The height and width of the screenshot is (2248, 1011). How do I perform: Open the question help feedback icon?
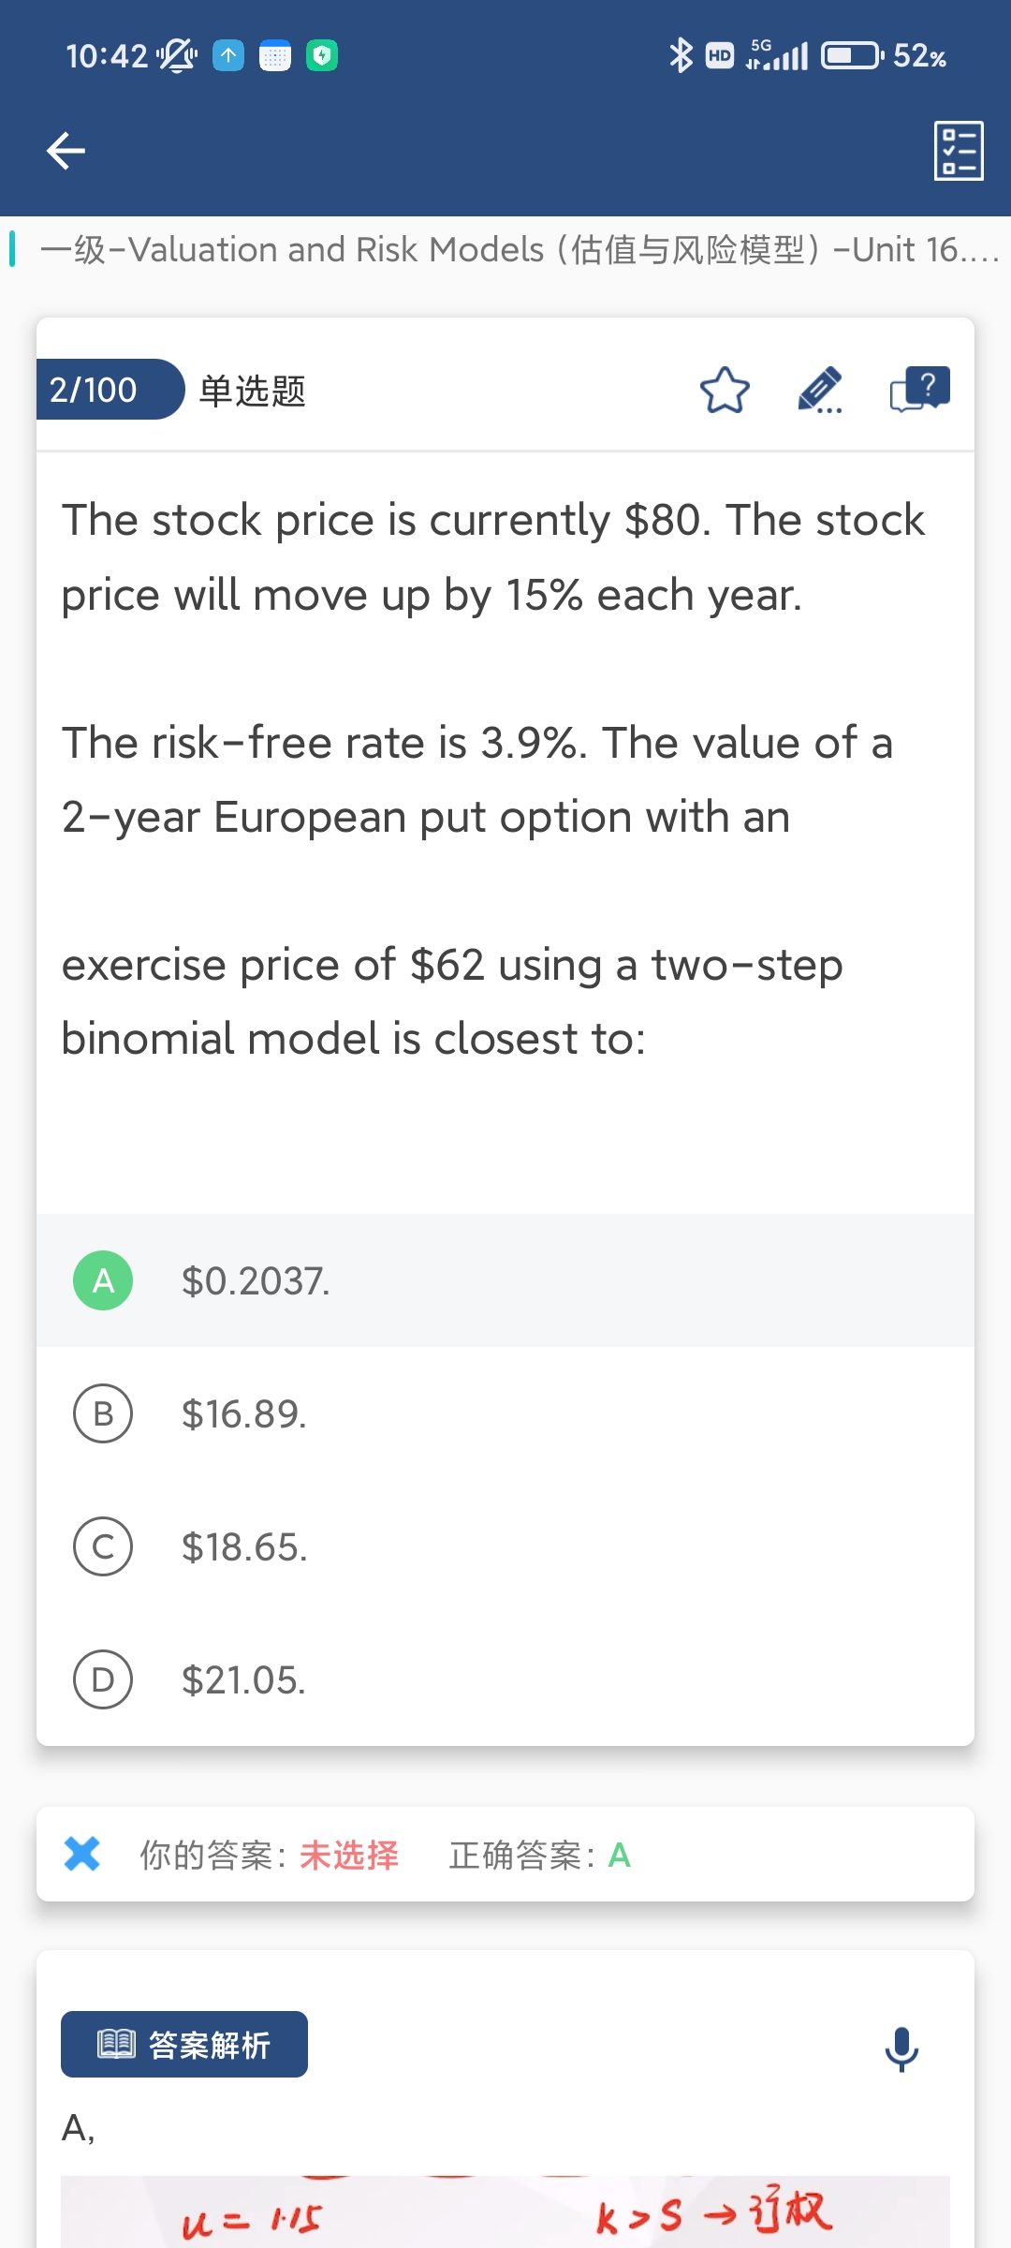920,389
